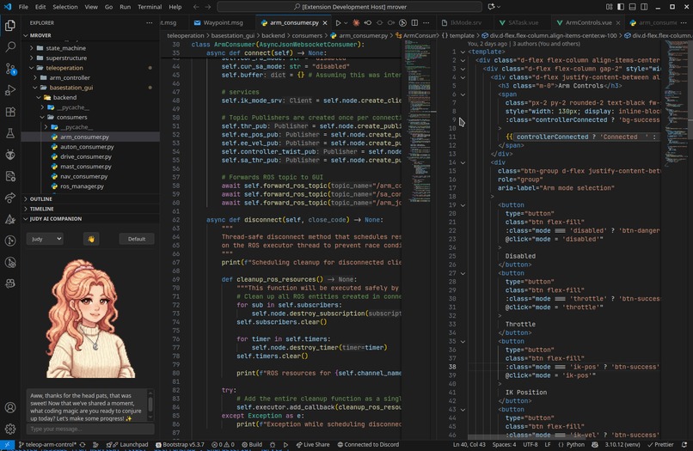The image size is (693, 451).
Task: Open the Explorer view in activity bar
Action: [x=10, y=25]
